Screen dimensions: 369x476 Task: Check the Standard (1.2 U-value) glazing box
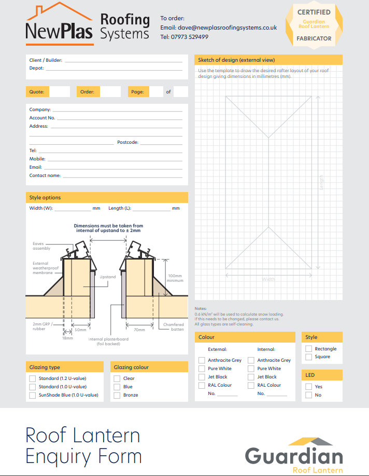(x=33, y=379)
